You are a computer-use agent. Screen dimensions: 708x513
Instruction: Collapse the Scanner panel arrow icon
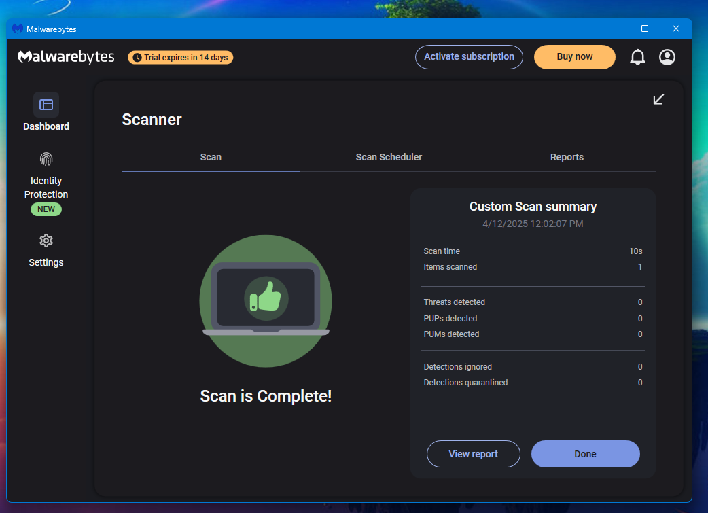tap(658, 99)
